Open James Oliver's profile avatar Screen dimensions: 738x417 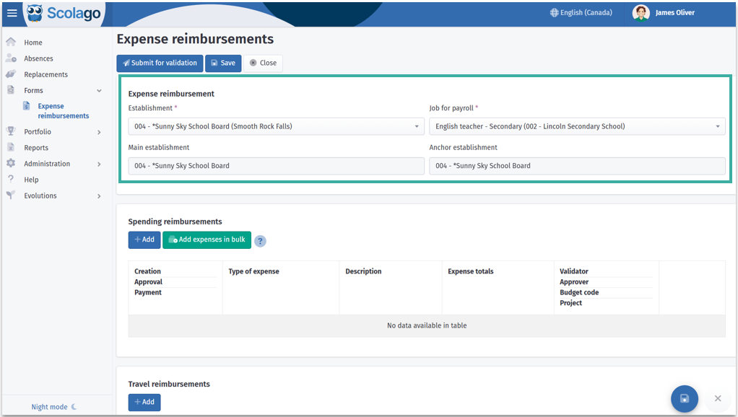pos(641,13)
